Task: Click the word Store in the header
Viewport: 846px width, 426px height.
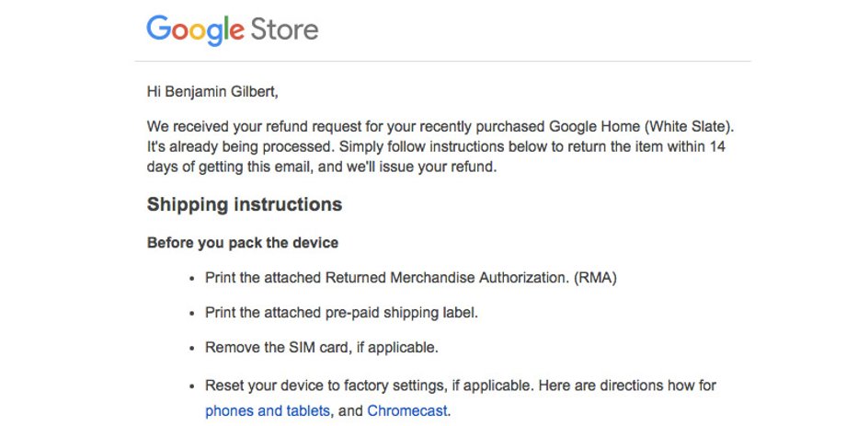Action: pos(284,29)
